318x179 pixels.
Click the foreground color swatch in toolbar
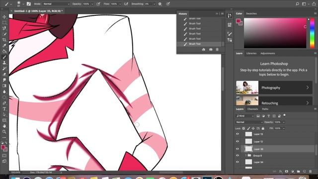tap(3, 147)
